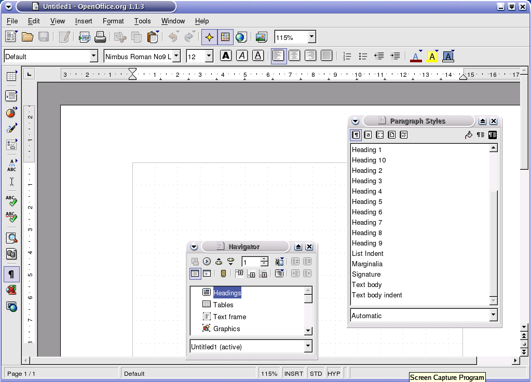
Task: Open the File menu
Action: [12, 21]
